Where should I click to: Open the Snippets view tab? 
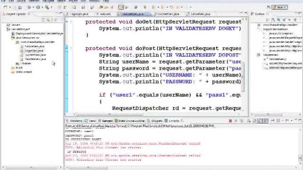click(155, 121)
